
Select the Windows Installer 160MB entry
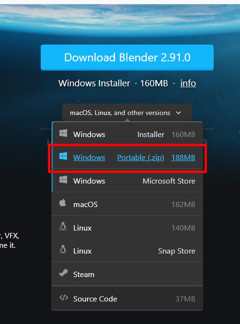127,134
